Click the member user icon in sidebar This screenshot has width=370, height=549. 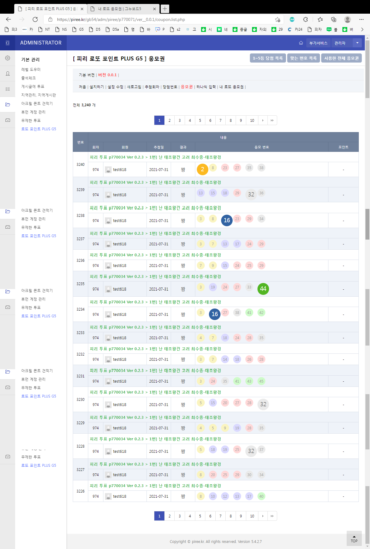click(x=8, y=73)
